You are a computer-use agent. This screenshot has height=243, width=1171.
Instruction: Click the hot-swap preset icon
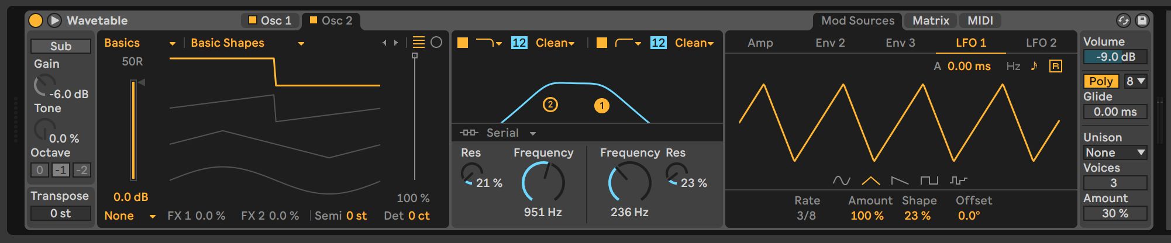click(x=1124, y=20)
